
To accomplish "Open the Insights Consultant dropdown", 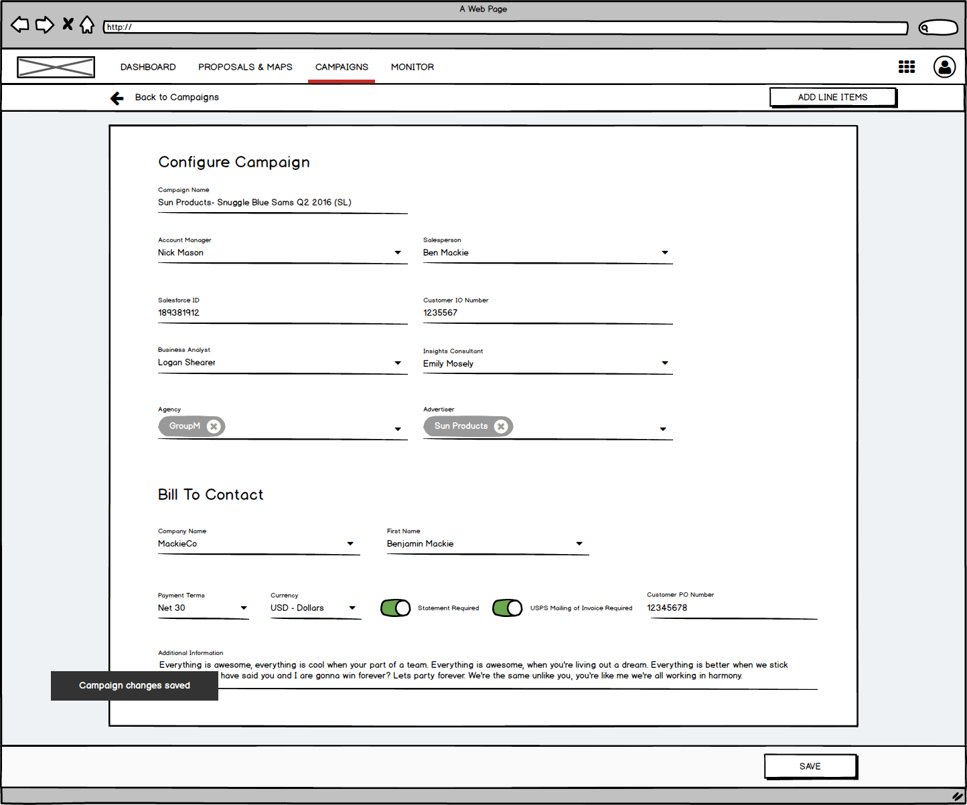I will (665, 363).
